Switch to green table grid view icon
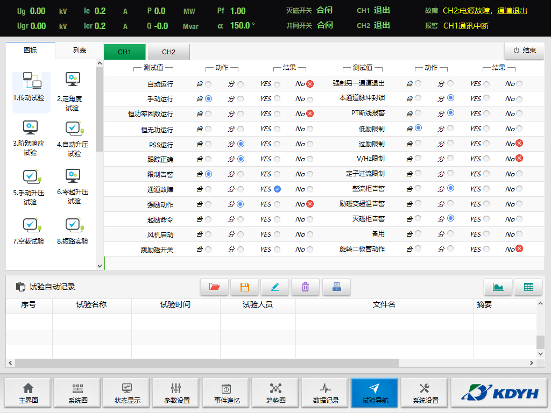The height and width of the screenshot is (413, 551). [x=528, y=287]
